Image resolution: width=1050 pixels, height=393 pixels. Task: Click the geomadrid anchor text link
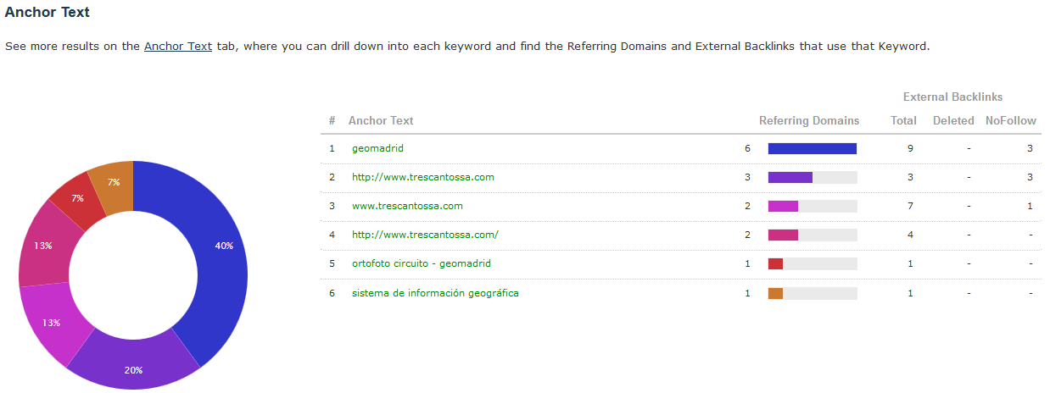[x=377, y=148]
